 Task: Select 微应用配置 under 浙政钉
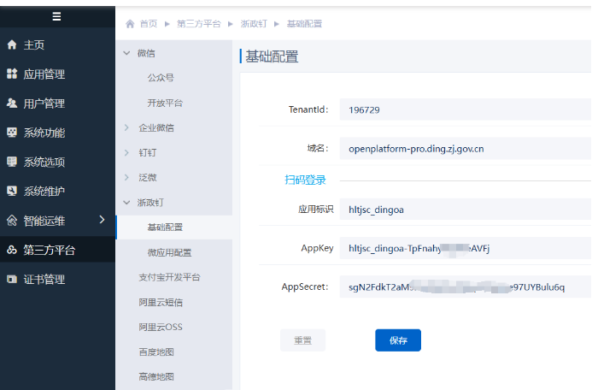click(x=169, y=252)
